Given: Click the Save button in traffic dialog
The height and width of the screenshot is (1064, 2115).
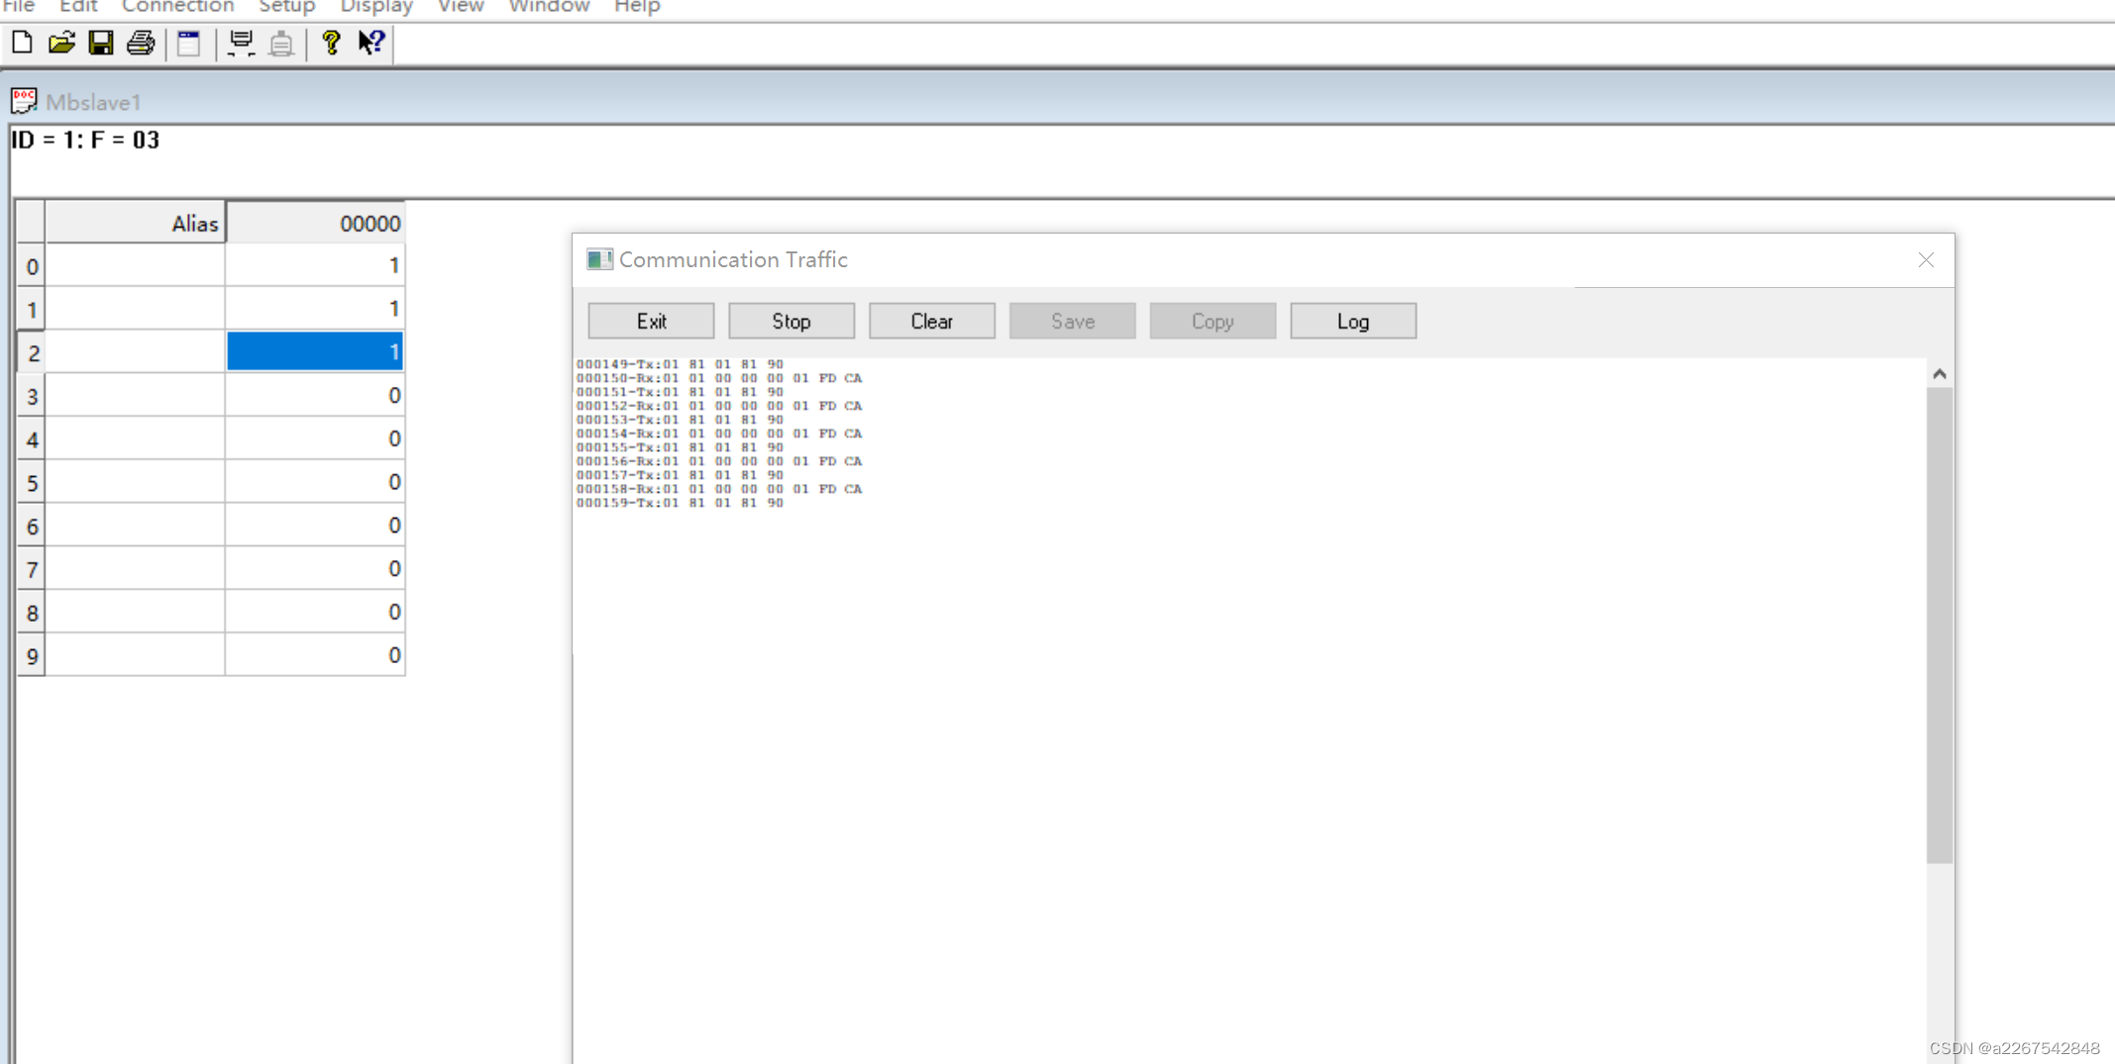Looking at the screenshot, I should tap(1073, 321).
